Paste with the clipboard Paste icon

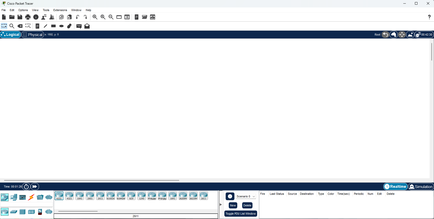tap(69, 17)
